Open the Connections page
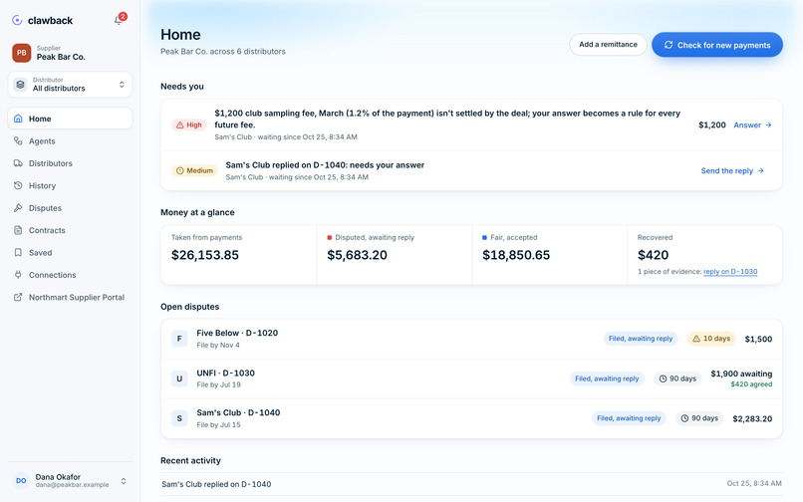The image size is (803, 502). click(70, 275)
